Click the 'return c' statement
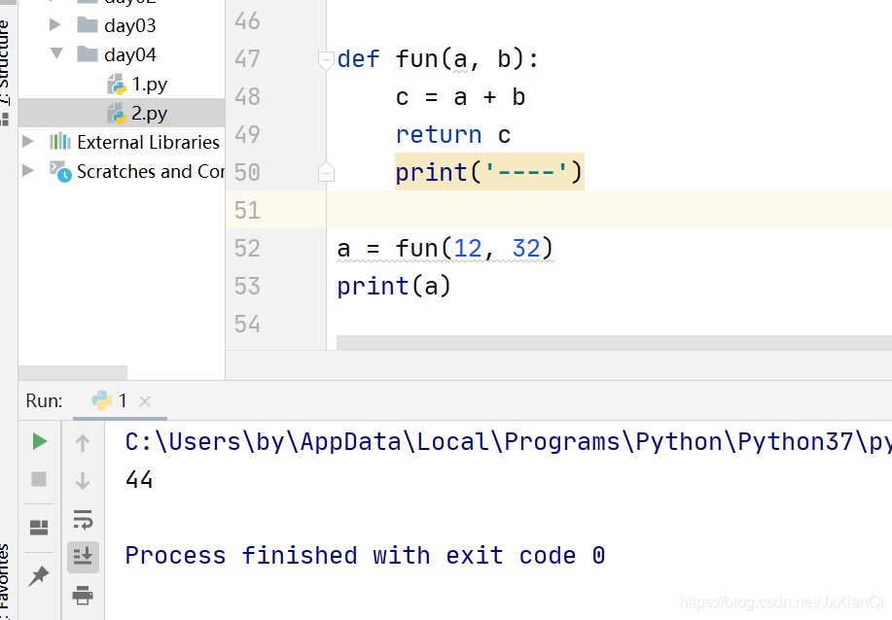 click(x=453, y=135)
